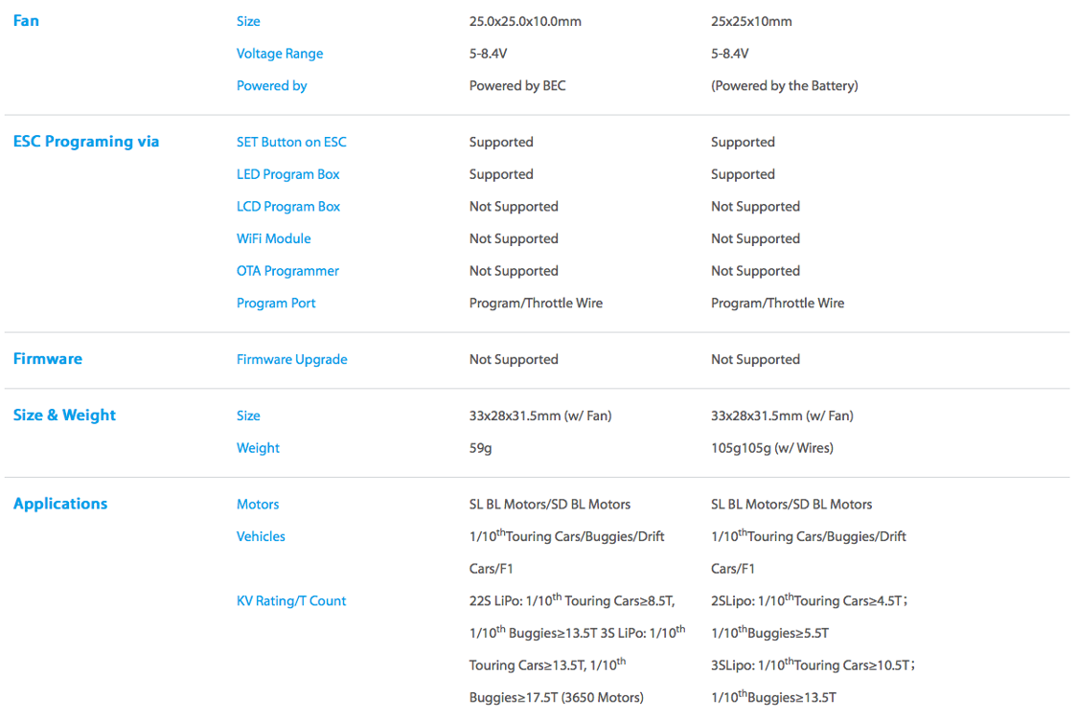Select the WiFi Module label
1077x720 pixels.
click(x=273, y=238)
